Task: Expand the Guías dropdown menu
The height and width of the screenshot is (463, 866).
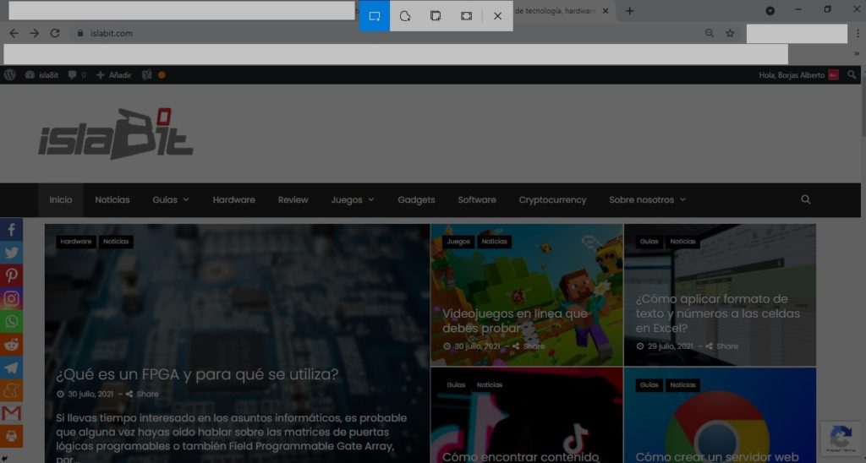Action: [170, 200]
